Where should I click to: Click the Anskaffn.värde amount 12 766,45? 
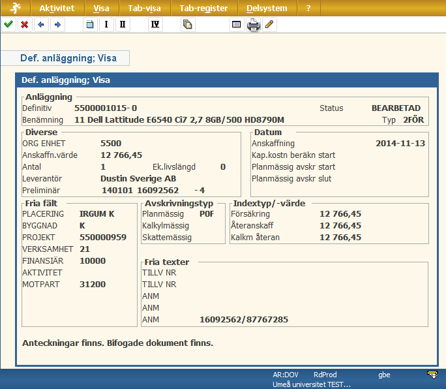click(x=121, y=155)
